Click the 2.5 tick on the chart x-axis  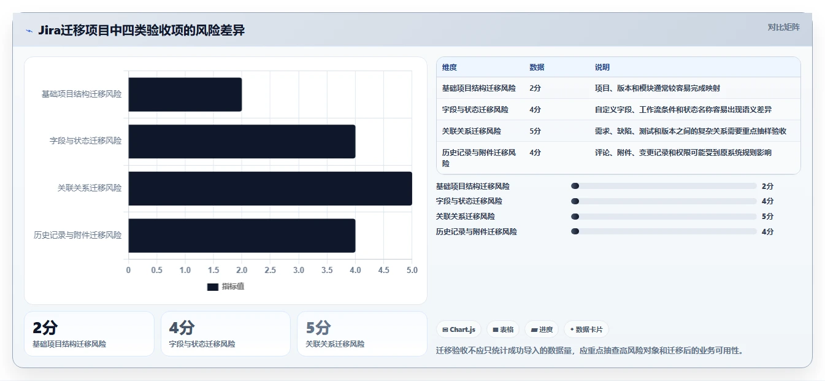pyautogui.click(x=270, y=270)
